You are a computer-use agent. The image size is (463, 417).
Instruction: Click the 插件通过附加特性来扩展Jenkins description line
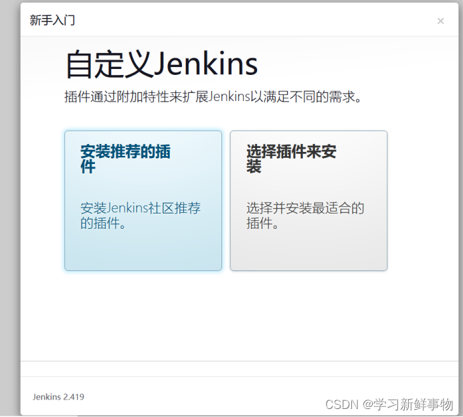tap(213, 96)
